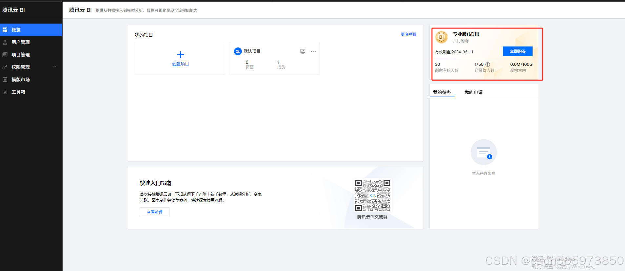Click the 暂无待办事项 empty-state icon
The image size is (625, 271).
click(484, 152)
